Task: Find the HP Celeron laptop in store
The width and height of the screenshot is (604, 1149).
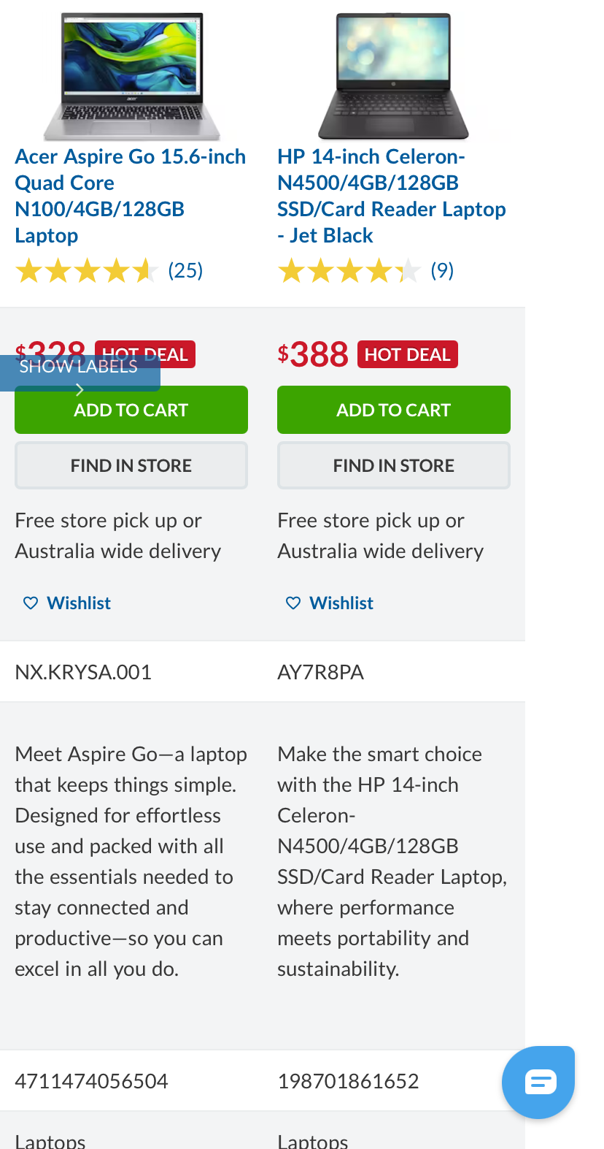Action: pyautogui.click(x=394, y=465)
